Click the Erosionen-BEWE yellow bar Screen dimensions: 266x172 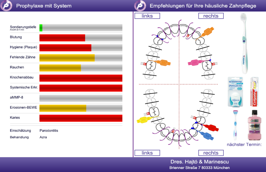point(63,108)
